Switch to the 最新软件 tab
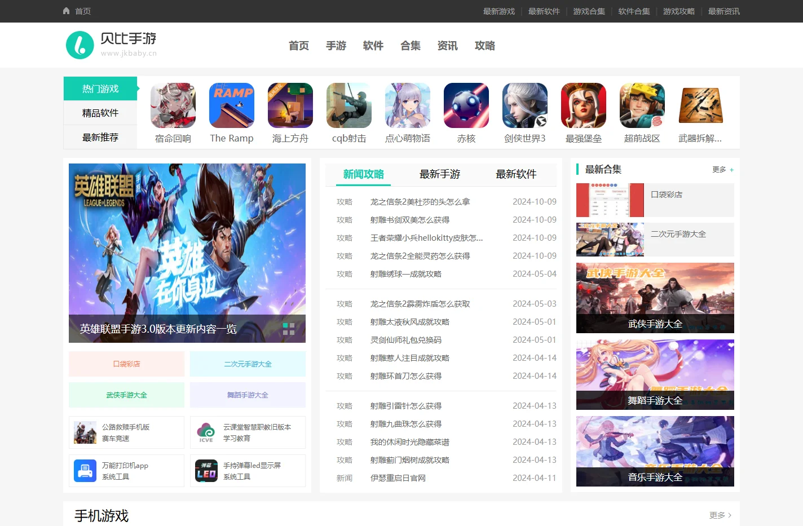 [x=516, y=174]
